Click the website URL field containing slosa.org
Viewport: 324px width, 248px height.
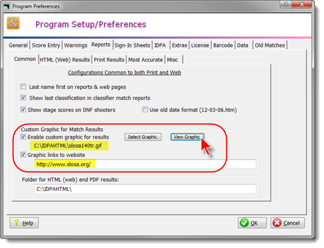pyautogui.click(x=145, y=164)
